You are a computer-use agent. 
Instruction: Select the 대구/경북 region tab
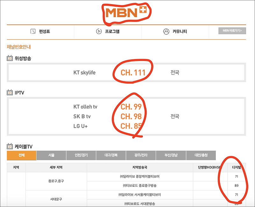tap(111, 155)
